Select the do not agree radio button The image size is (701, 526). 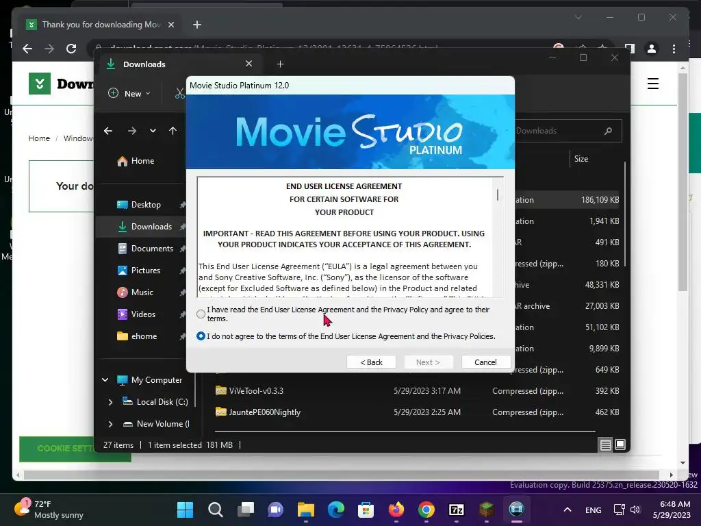201,336
